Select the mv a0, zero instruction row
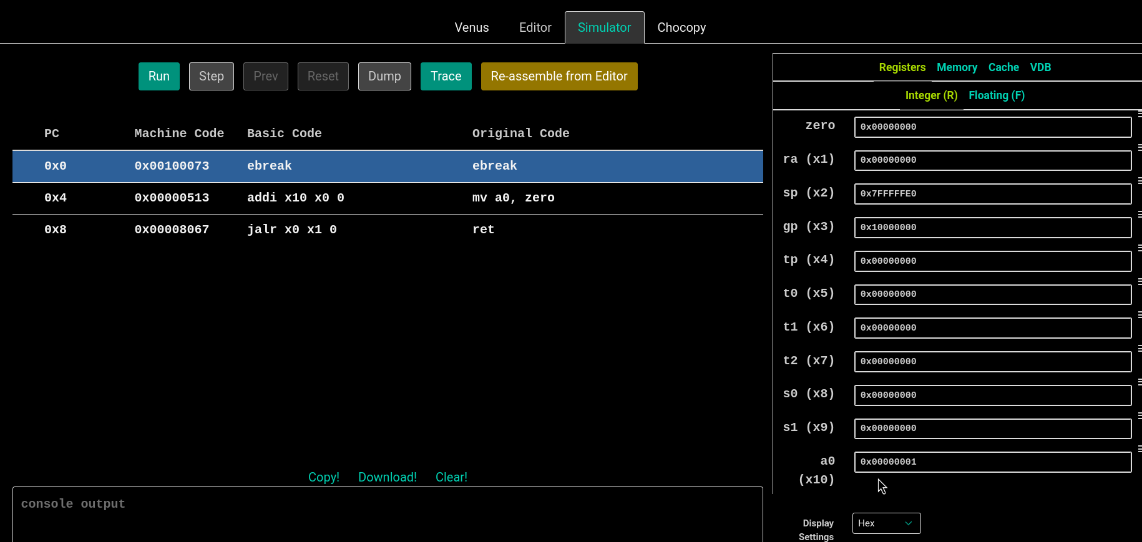 388,198
